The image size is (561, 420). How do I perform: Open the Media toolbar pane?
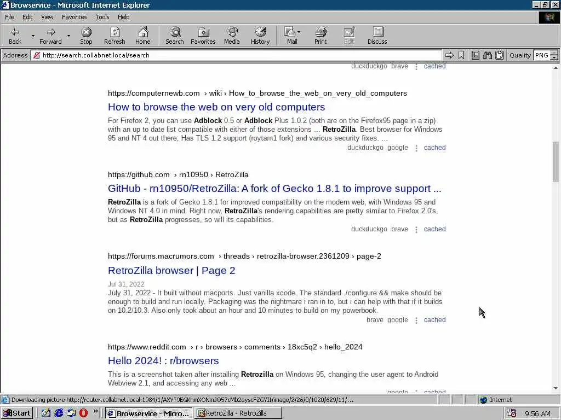[x=232, y=36]
